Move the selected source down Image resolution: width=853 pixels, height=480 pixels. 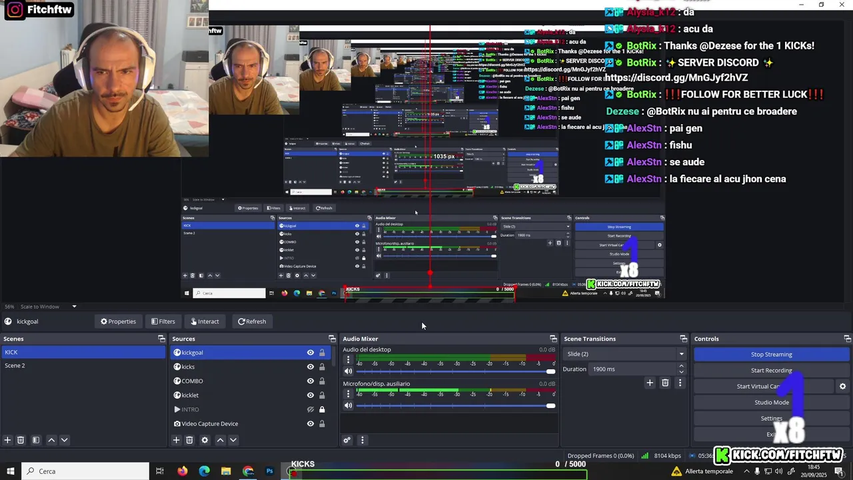click(233, 440)
